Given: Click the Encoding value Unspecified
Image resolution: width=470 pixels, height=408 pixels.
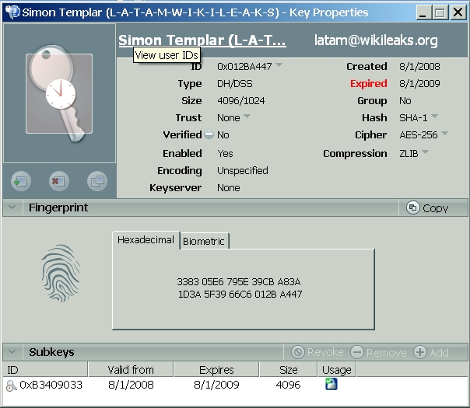Looking at the screenshot, I should click(x=243, y=171).
